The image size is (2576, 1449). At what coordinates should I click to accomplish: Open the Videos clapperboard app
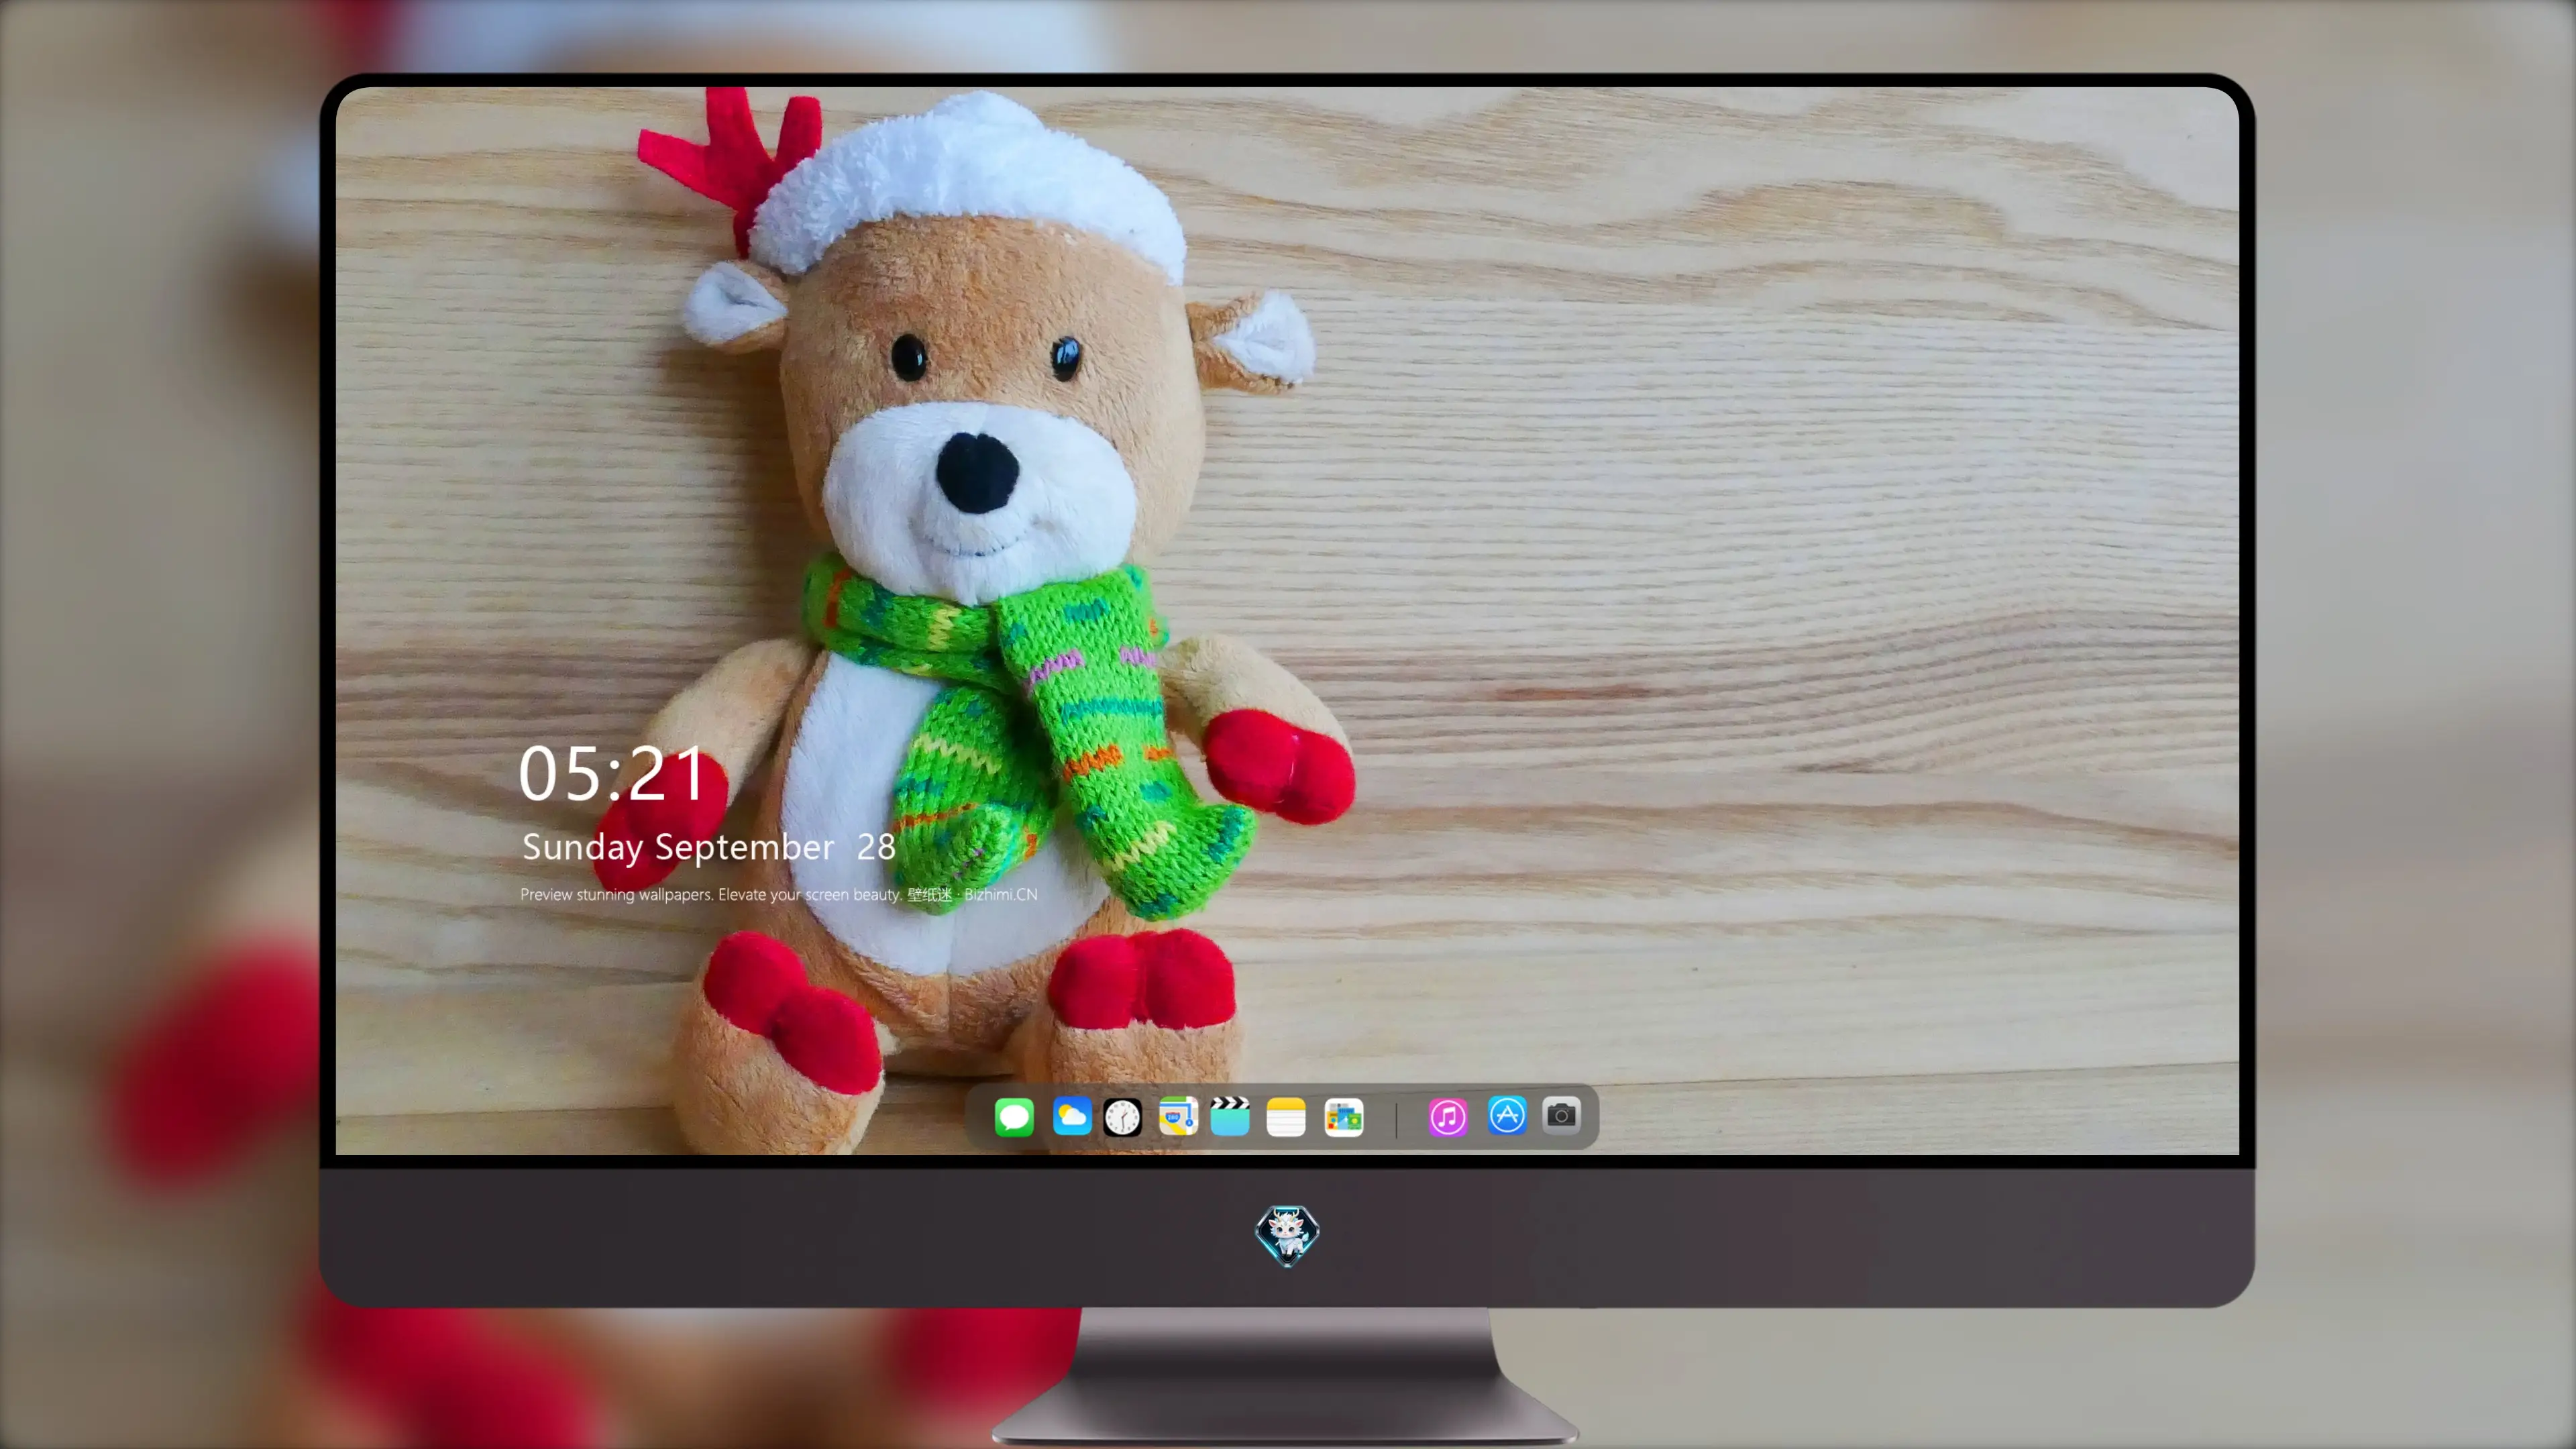[1230, 1116]
